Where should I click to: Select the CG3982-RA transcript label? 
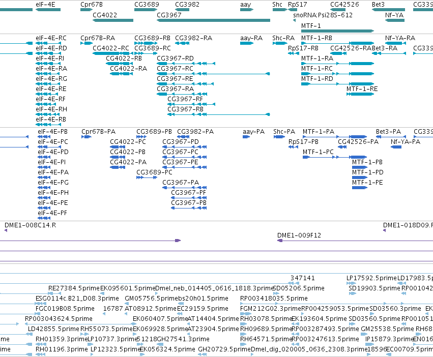click(193, 38)
